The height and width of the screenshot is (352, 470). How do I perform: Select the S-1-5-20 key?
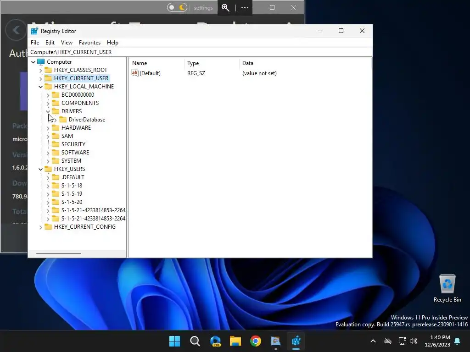[72, 202]
